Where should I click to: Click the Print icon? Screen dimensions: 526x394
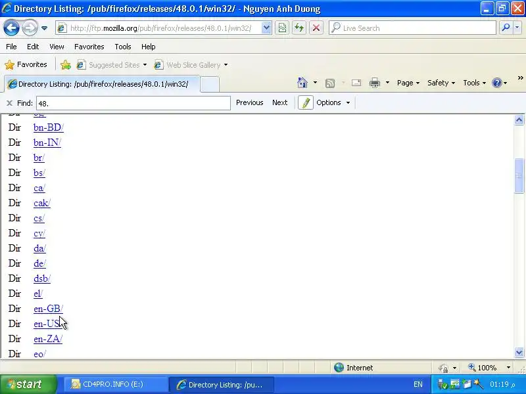[x=374, y=83]
